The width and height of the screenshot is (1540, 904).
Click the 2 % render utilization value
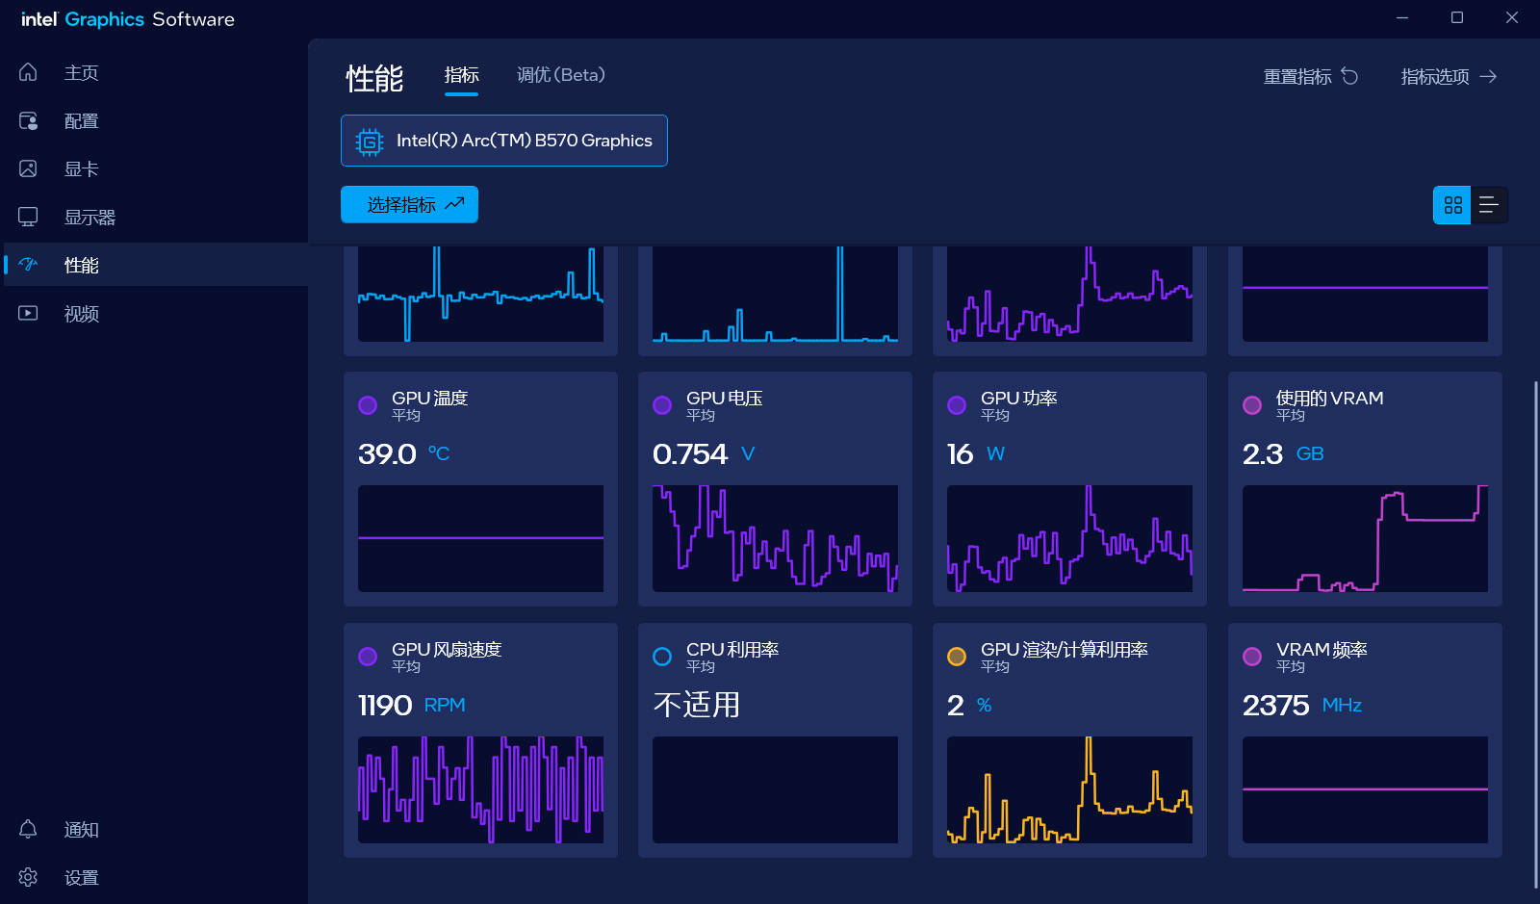[969, 705]
